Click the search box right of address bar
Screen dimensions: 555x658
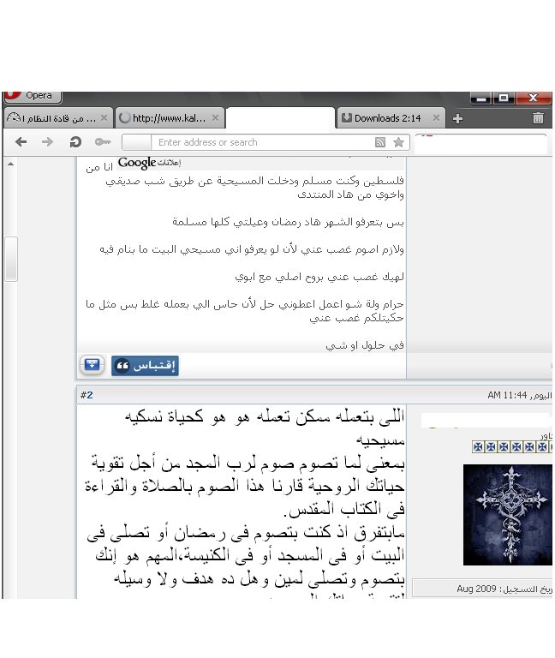480,143
